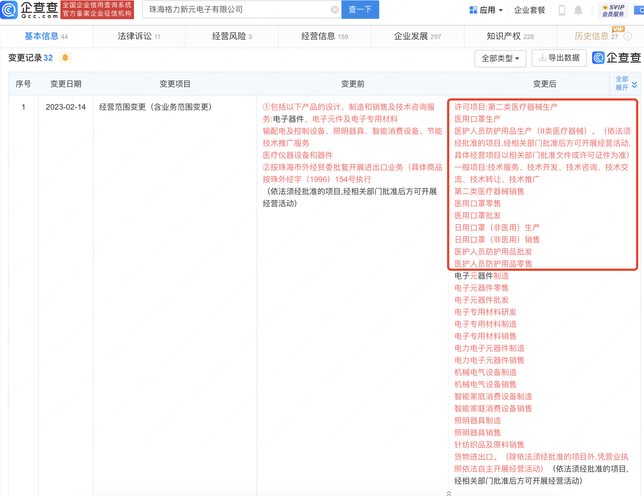Click 机械电气设备销售 entry
This screenshot has height=496, width=644.
coord(485,385)
